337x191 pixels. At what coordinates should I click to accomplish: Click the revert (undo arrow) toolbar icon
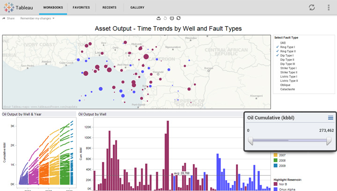[165, 18]
